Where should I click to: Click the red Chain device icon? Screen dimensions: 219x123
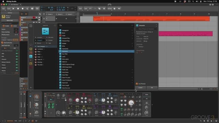tap(60, 36)
